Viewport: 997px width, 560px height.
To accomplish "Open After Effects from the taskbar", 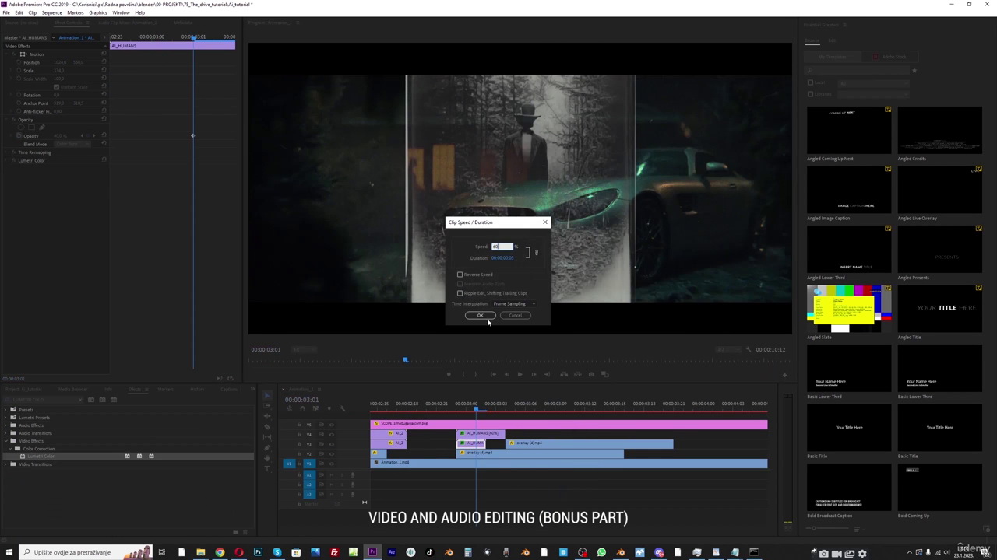I will [391, 552].
